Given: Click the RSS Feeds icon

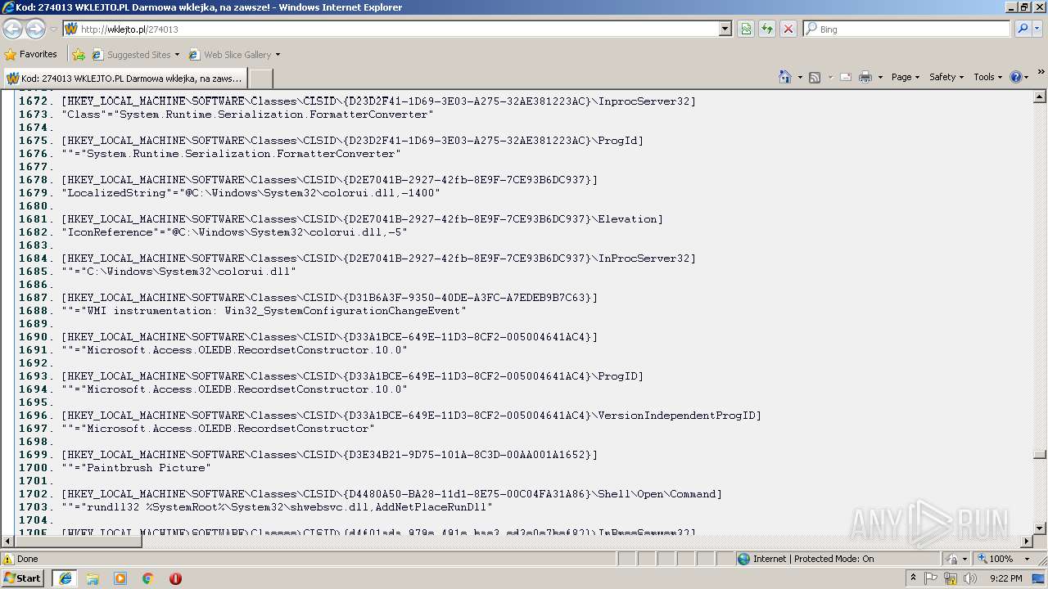Looking at the screenshot, I should tap(815, 77).
